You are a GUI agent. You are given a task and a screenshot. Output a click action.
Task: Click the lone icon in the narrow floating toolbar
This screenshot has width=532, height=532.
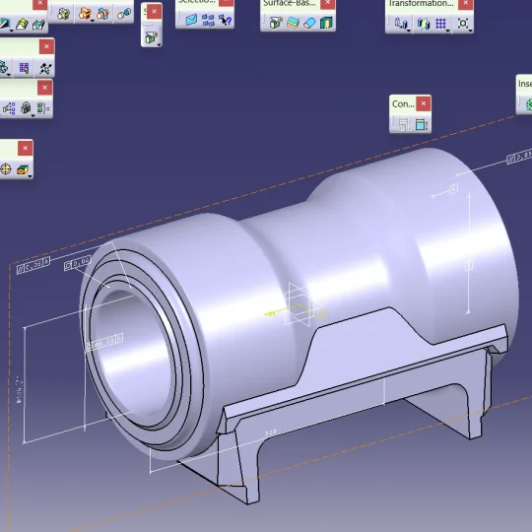[151, 37]
